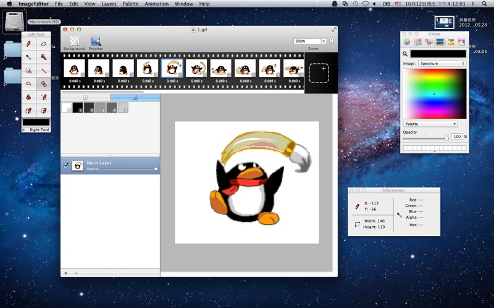Open the Help menu

(204, 4)
